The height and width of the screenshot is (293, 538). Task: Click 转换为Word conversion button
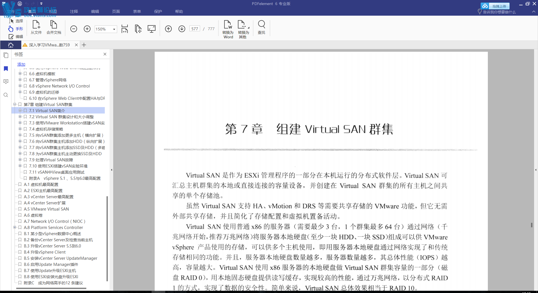click(x=228, y=29)
